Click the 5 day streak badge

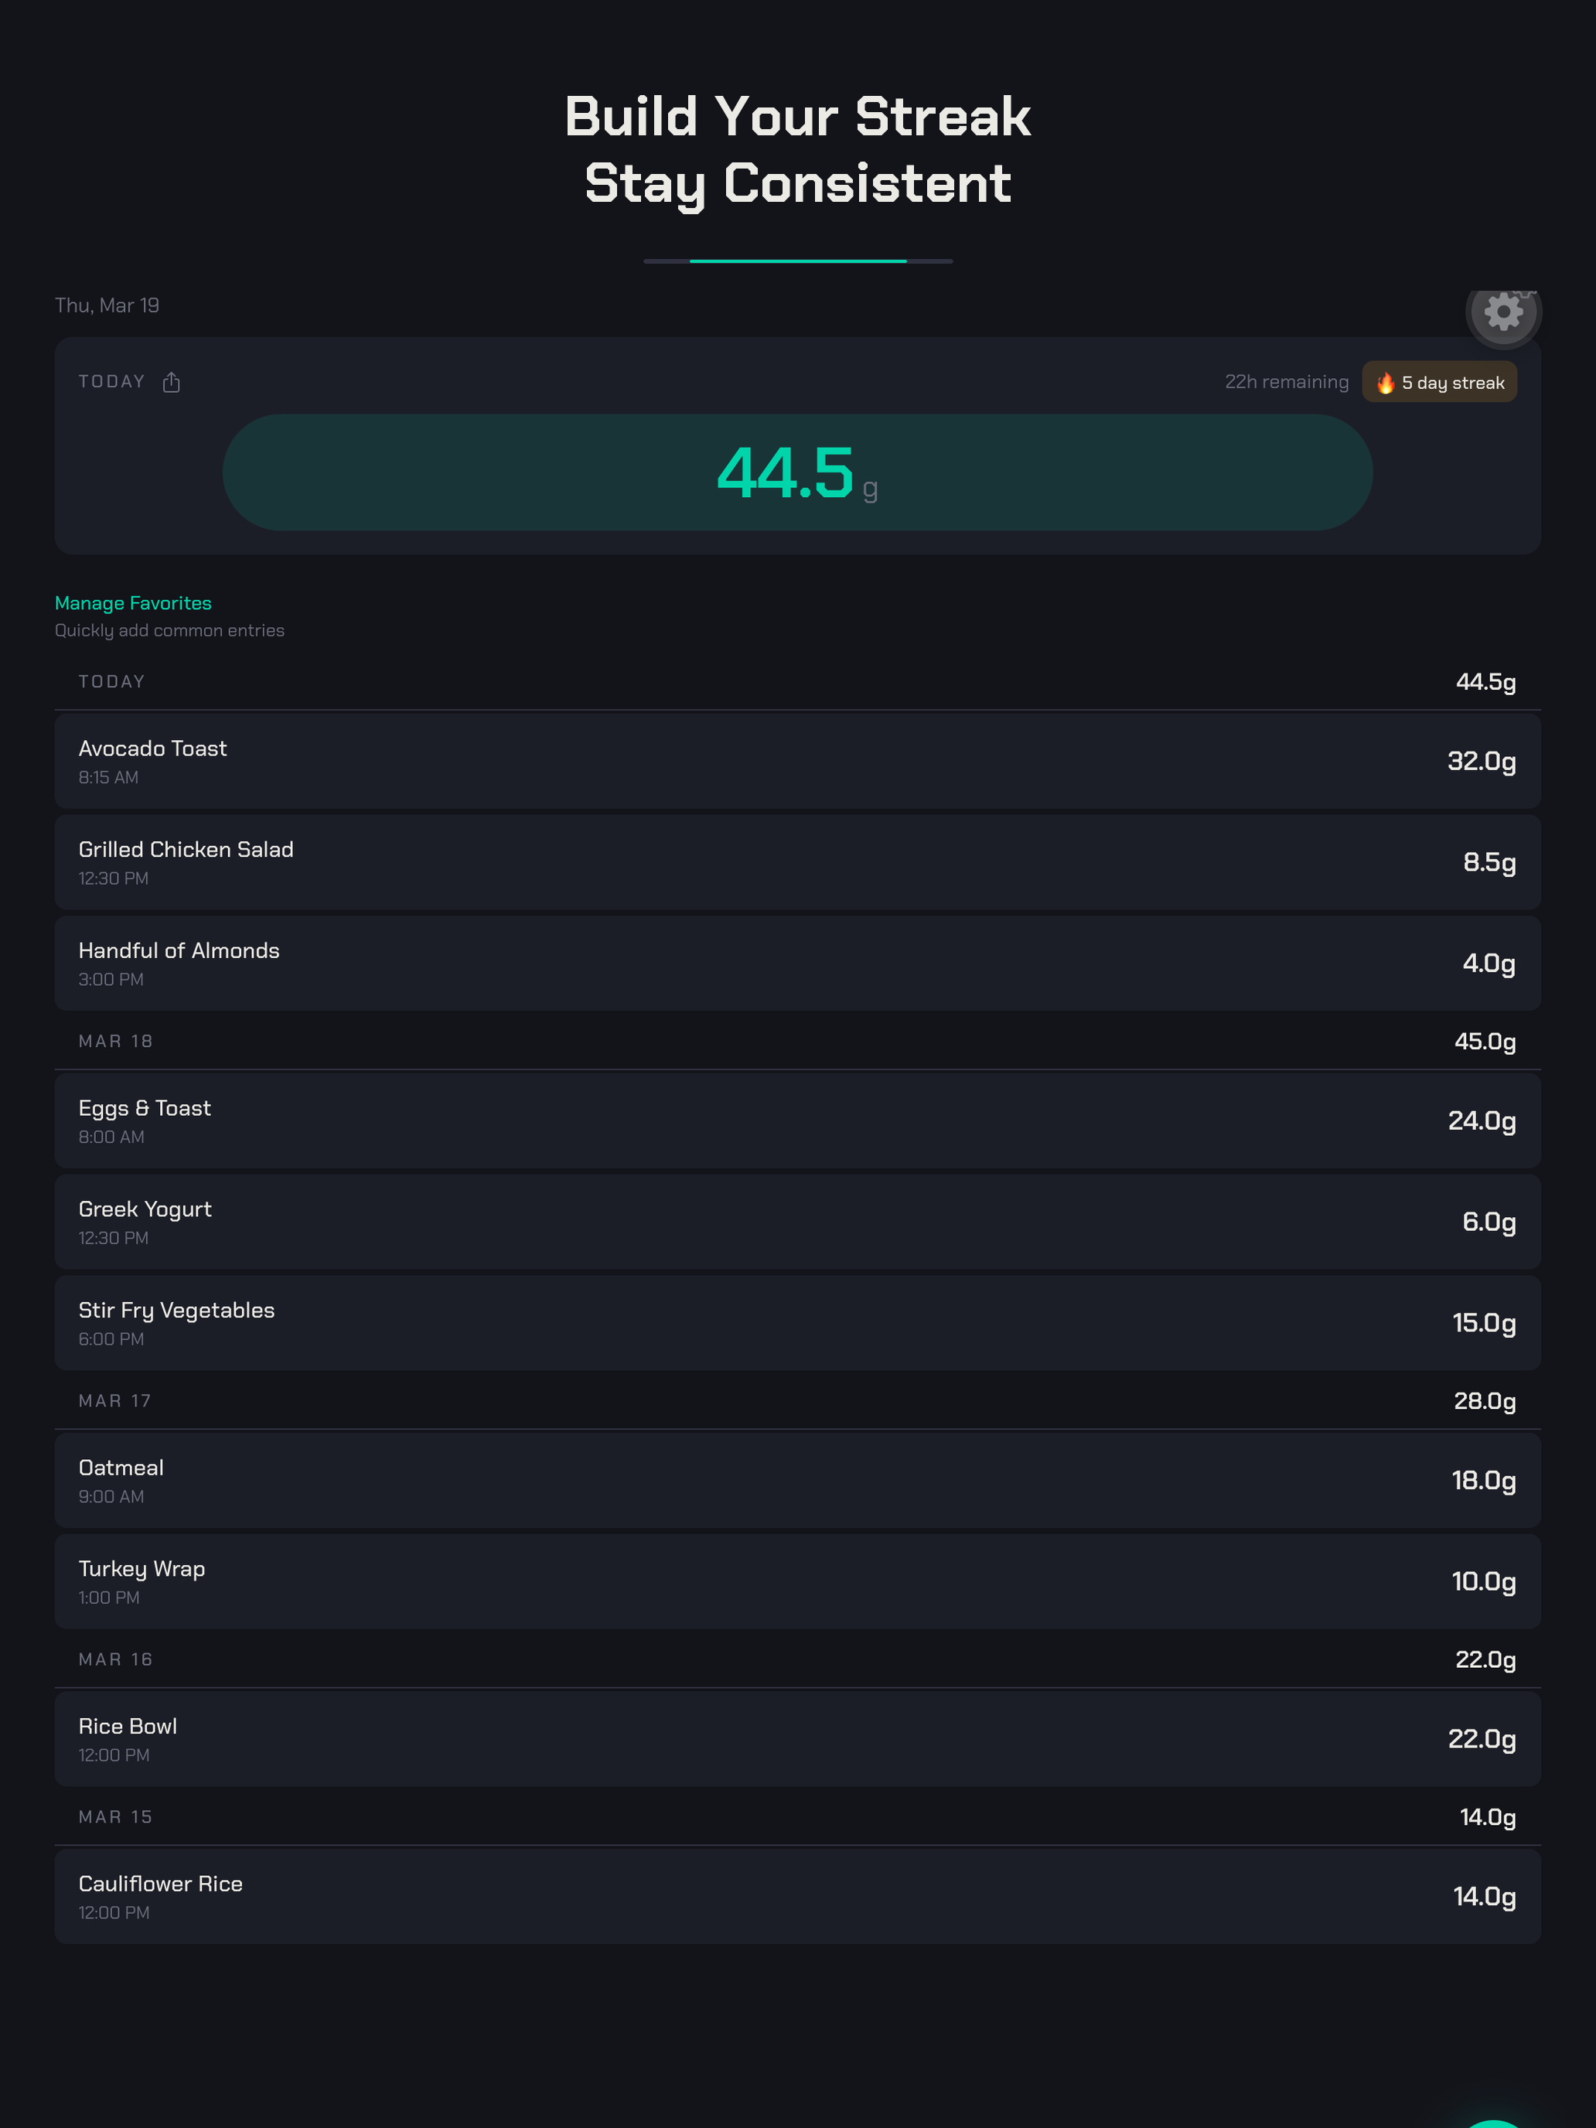click(x=1439, y=381)
